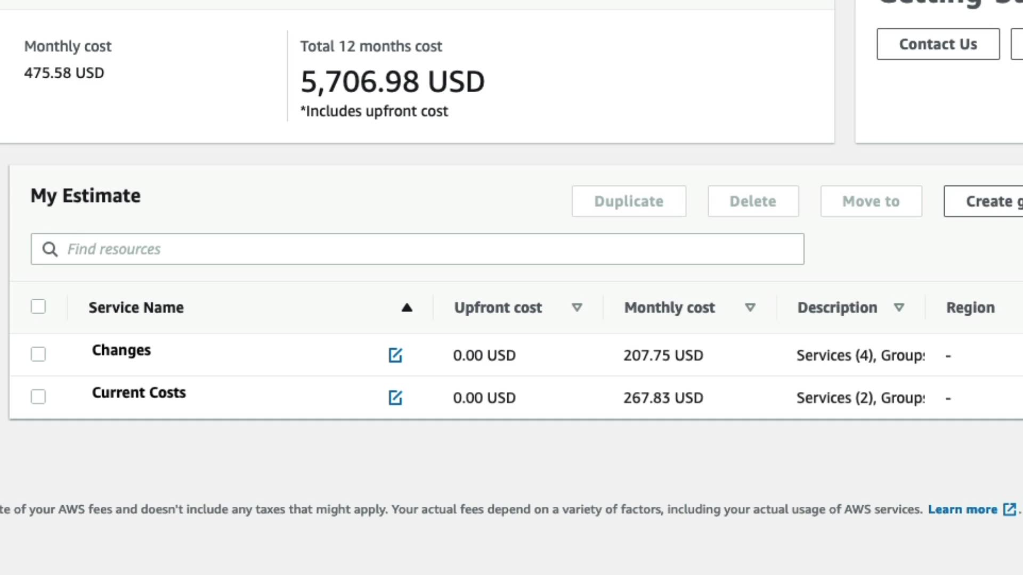The image size is (1023, 575).
Task: Open the Current Costs group name
Action: click(x=139, y=393)
